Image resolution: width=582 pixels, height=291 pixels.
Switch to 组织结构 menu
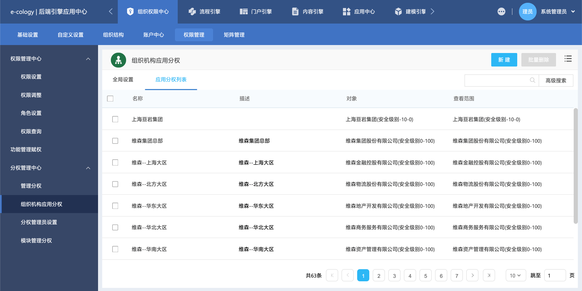(113, 35)
